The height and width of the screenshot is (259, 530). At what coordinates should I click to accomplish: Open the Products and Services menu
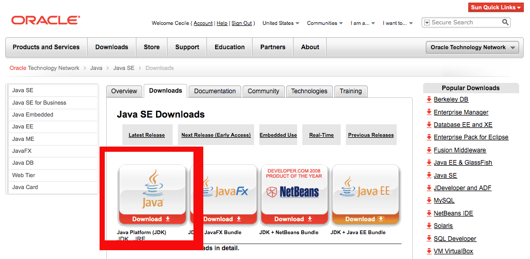(46, 47)
